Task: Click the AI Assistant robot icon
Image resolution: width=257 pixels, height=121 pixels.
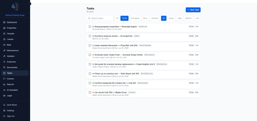Action: coord(5,90)
